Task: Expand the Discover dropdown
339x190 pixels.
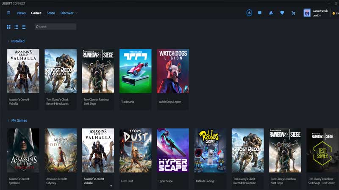Action: [x=69, y=13]
